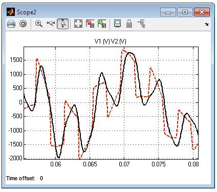This screenshot has height=192, width=217.
Task: Click y-axis label 1000
Action: pyautogui.click(x=16, y=74)
